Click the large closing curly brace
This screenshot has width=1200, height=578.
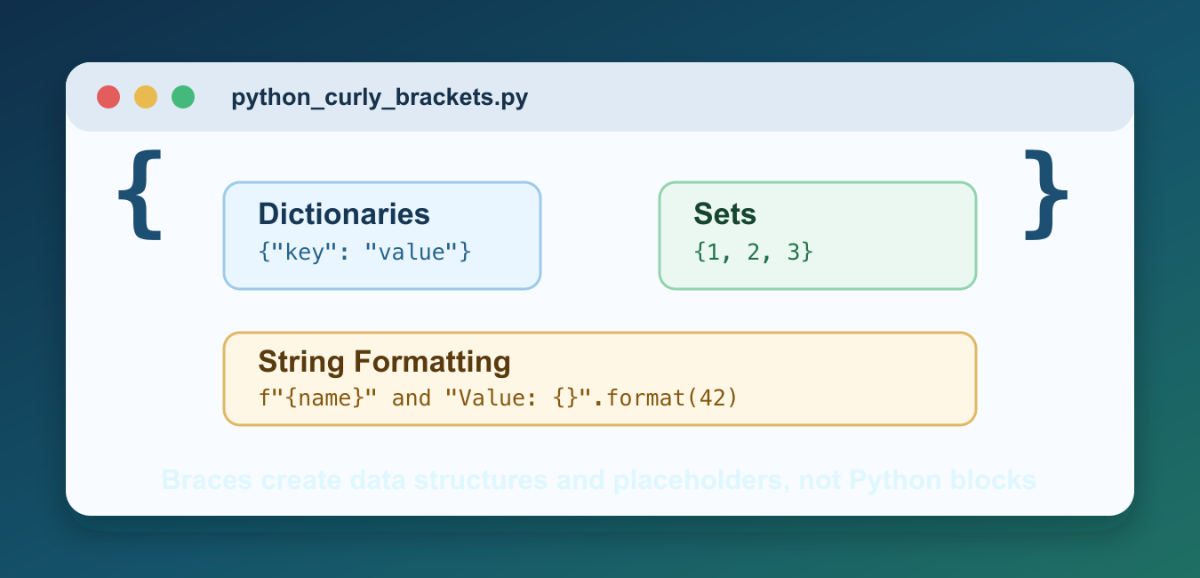coord(1045,194)
